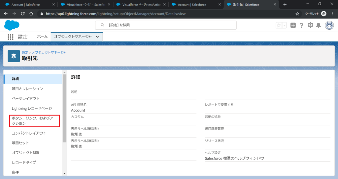The image size is (338, 179).
Task: Open ページレイアウト from the sidebar
Action: coord(26,99)
